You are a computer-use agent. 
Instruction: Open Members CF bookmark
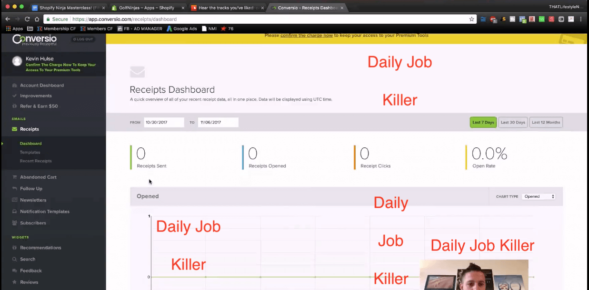click(x=96, y=29)
